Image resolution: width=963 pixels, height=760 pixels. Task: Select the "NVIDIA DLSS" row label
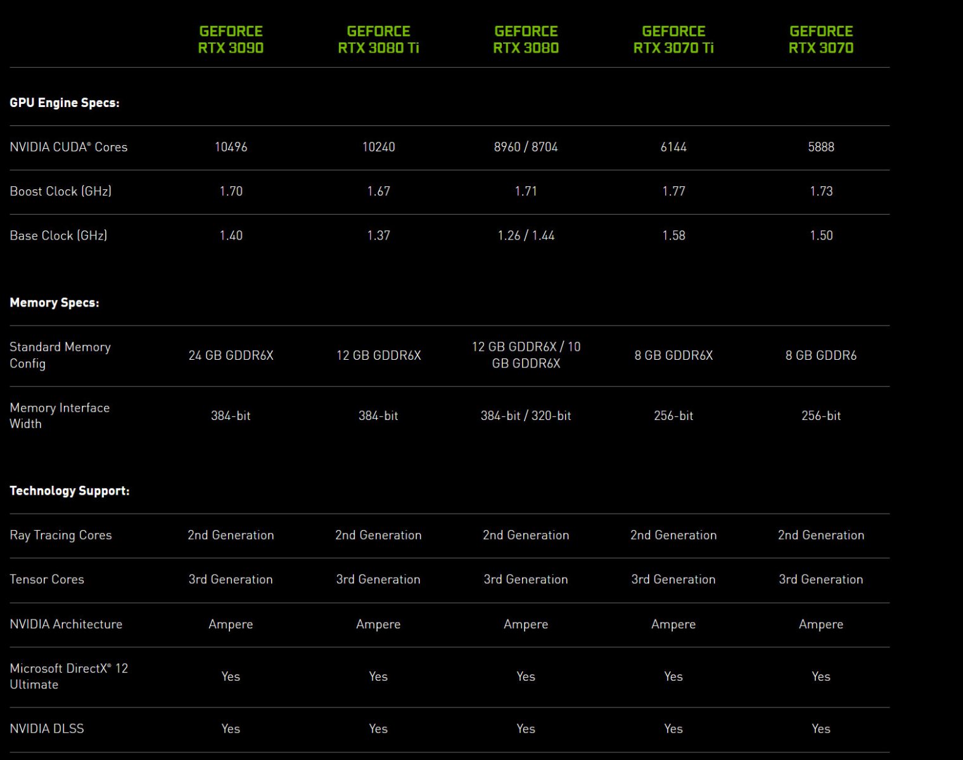click(47, 729)
